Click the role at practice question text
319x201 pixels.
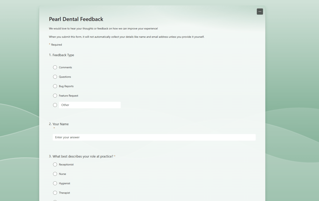83,156
